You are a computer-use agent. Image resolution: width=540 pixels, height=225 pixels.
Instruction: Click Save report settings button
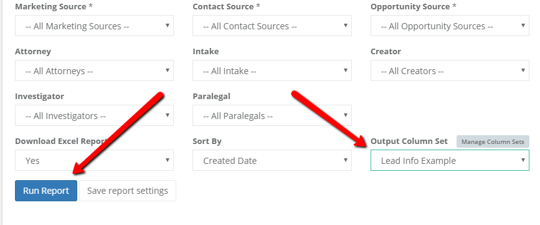128,191
